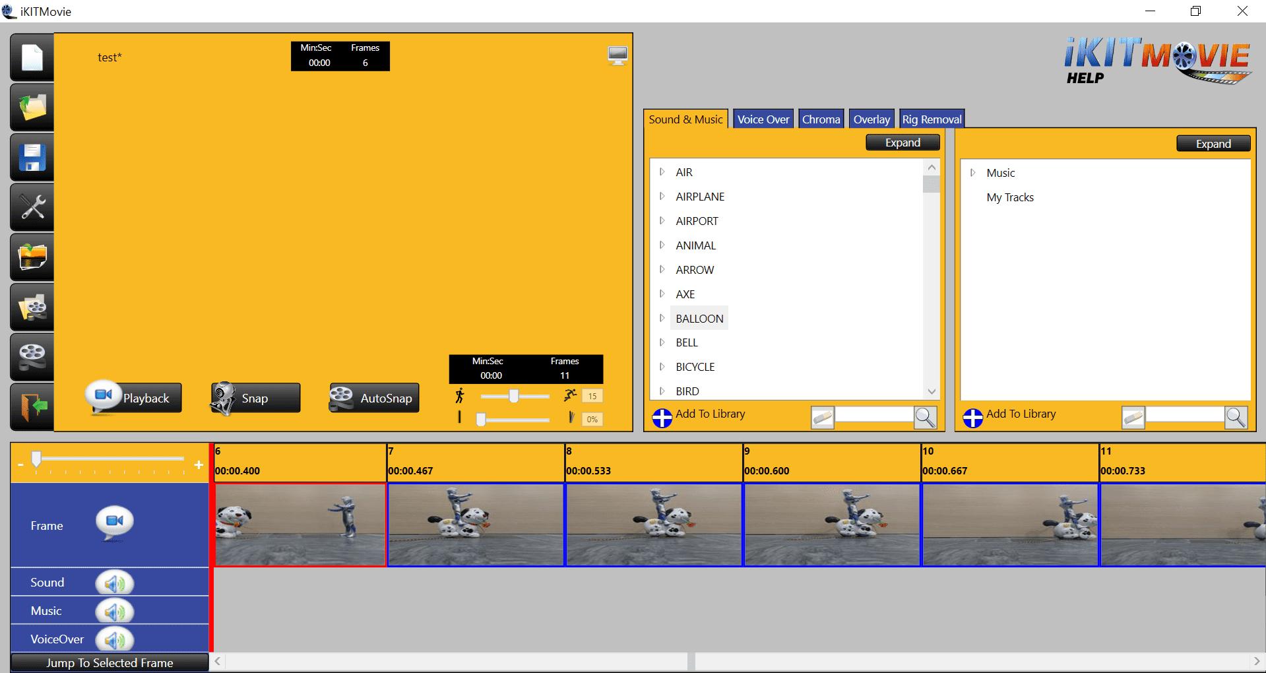This screenshot has width=1266, height=673.
Task: Click the frame 9 marker at 00:00.600
Action: pyautogui.click(x=831, y=463)
